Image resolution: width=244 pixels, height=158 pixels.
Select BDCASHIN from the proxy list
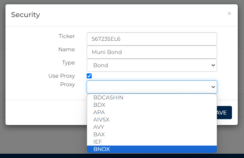tap(108, 98)
